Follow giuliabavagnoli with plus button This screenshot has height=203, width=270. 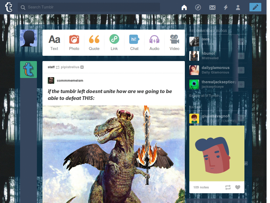[241, 118]
